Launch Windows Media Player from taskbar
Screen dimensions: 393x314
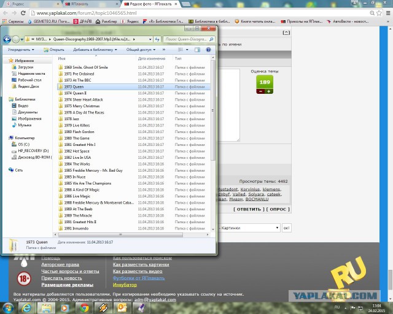click(x=64, y=308)
